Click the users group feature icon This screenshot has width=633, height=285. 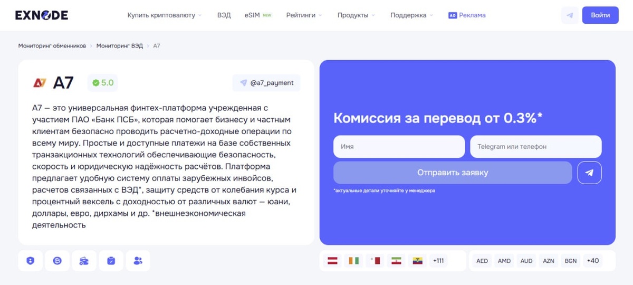[138, 261]
